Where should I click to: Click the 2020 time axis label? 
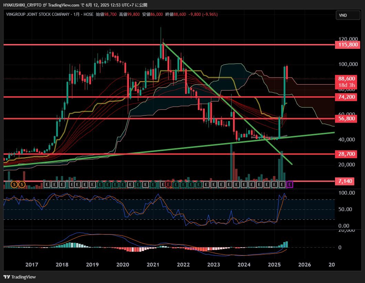point(123,264)
